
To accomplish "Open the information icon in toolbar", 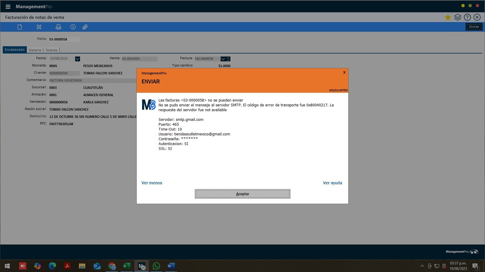I will pyautogui.click(x=73, y=27).
